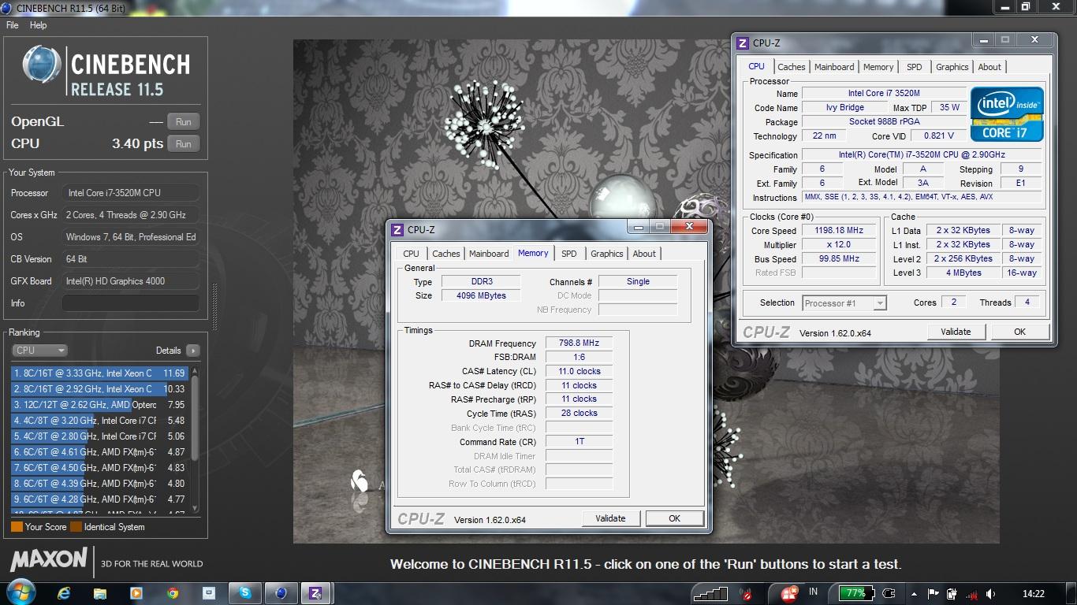
Task: Click the tray power battery icon
Action: click(952, 594)
